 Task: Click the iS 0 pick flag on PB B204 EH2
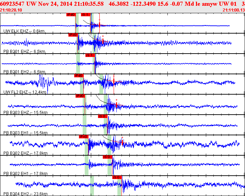click(x=117, y=177)
